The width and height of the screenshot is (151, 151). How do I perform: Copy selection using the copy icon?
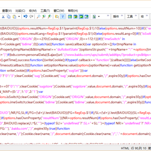pos(9,17)
